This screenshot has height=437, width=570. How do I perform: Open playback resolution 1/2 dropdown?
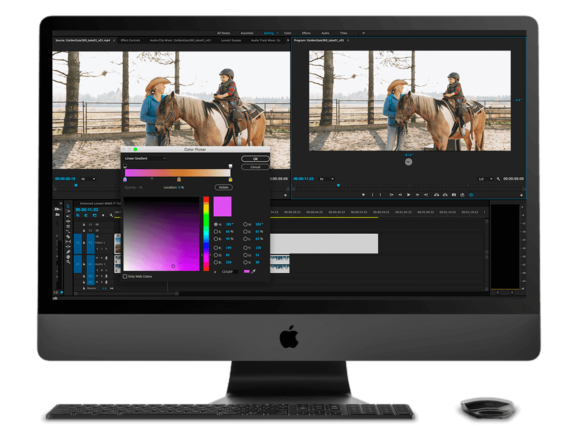click(x=486, y=179)
